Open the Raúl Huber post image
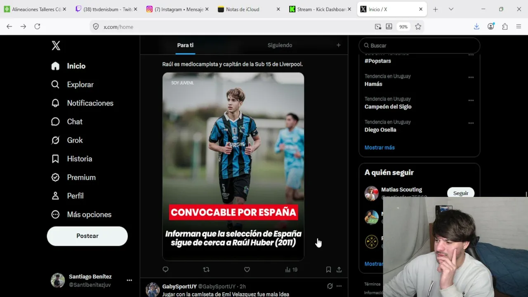This screenshot has width=528, height=297. pyautogui.click(x=233, y=167)
